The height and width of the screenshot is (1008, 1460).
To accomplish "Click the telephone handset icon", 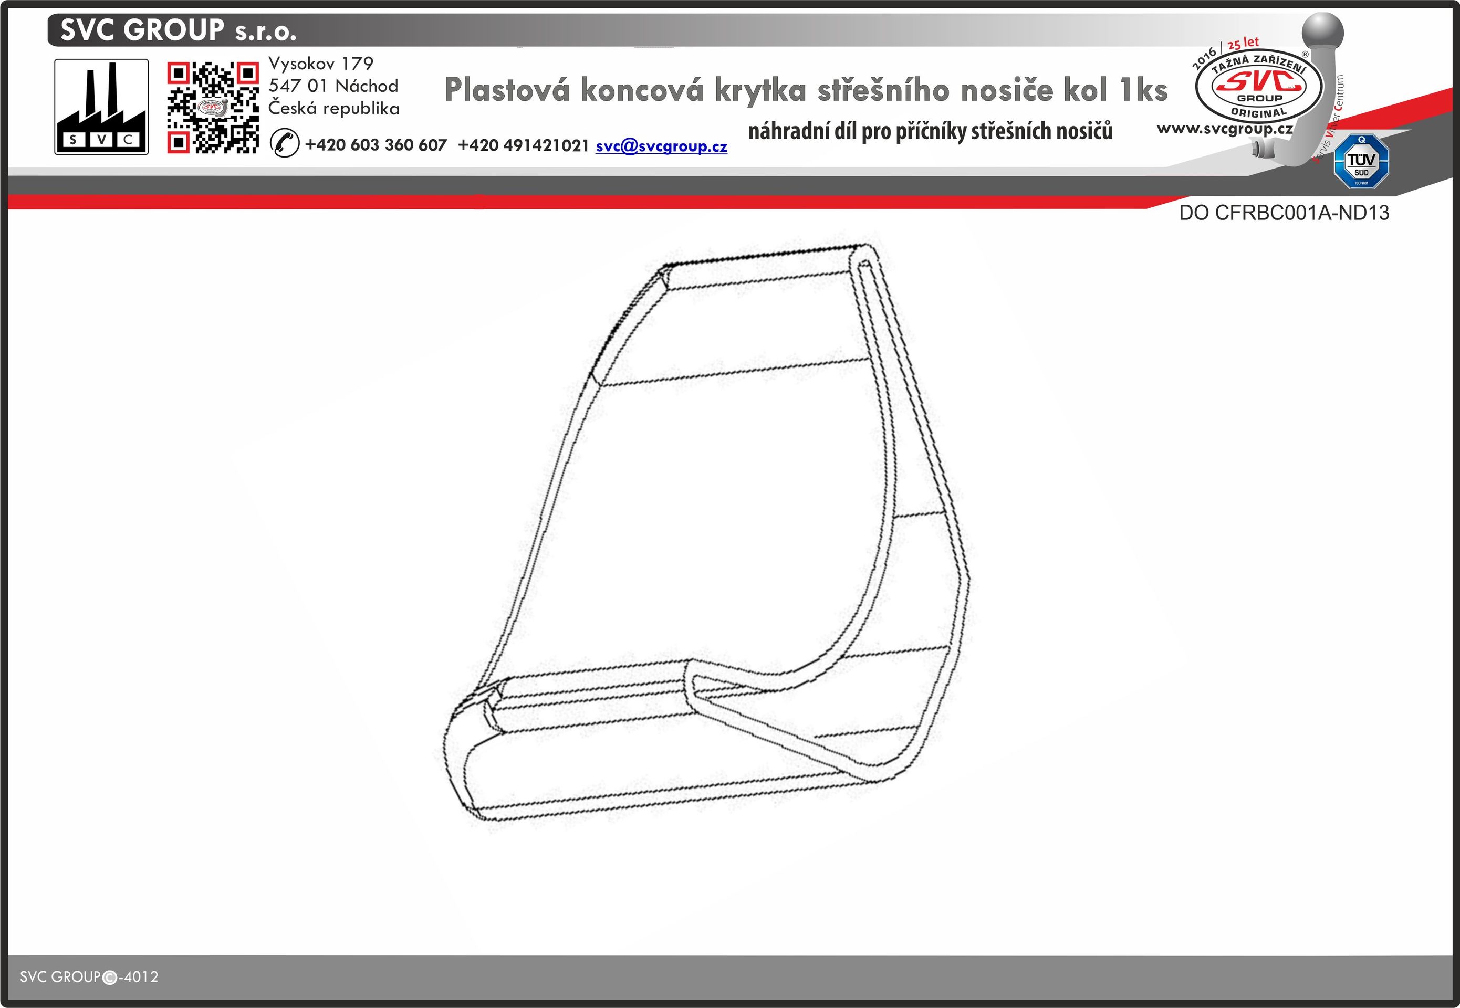I will 284,143.
